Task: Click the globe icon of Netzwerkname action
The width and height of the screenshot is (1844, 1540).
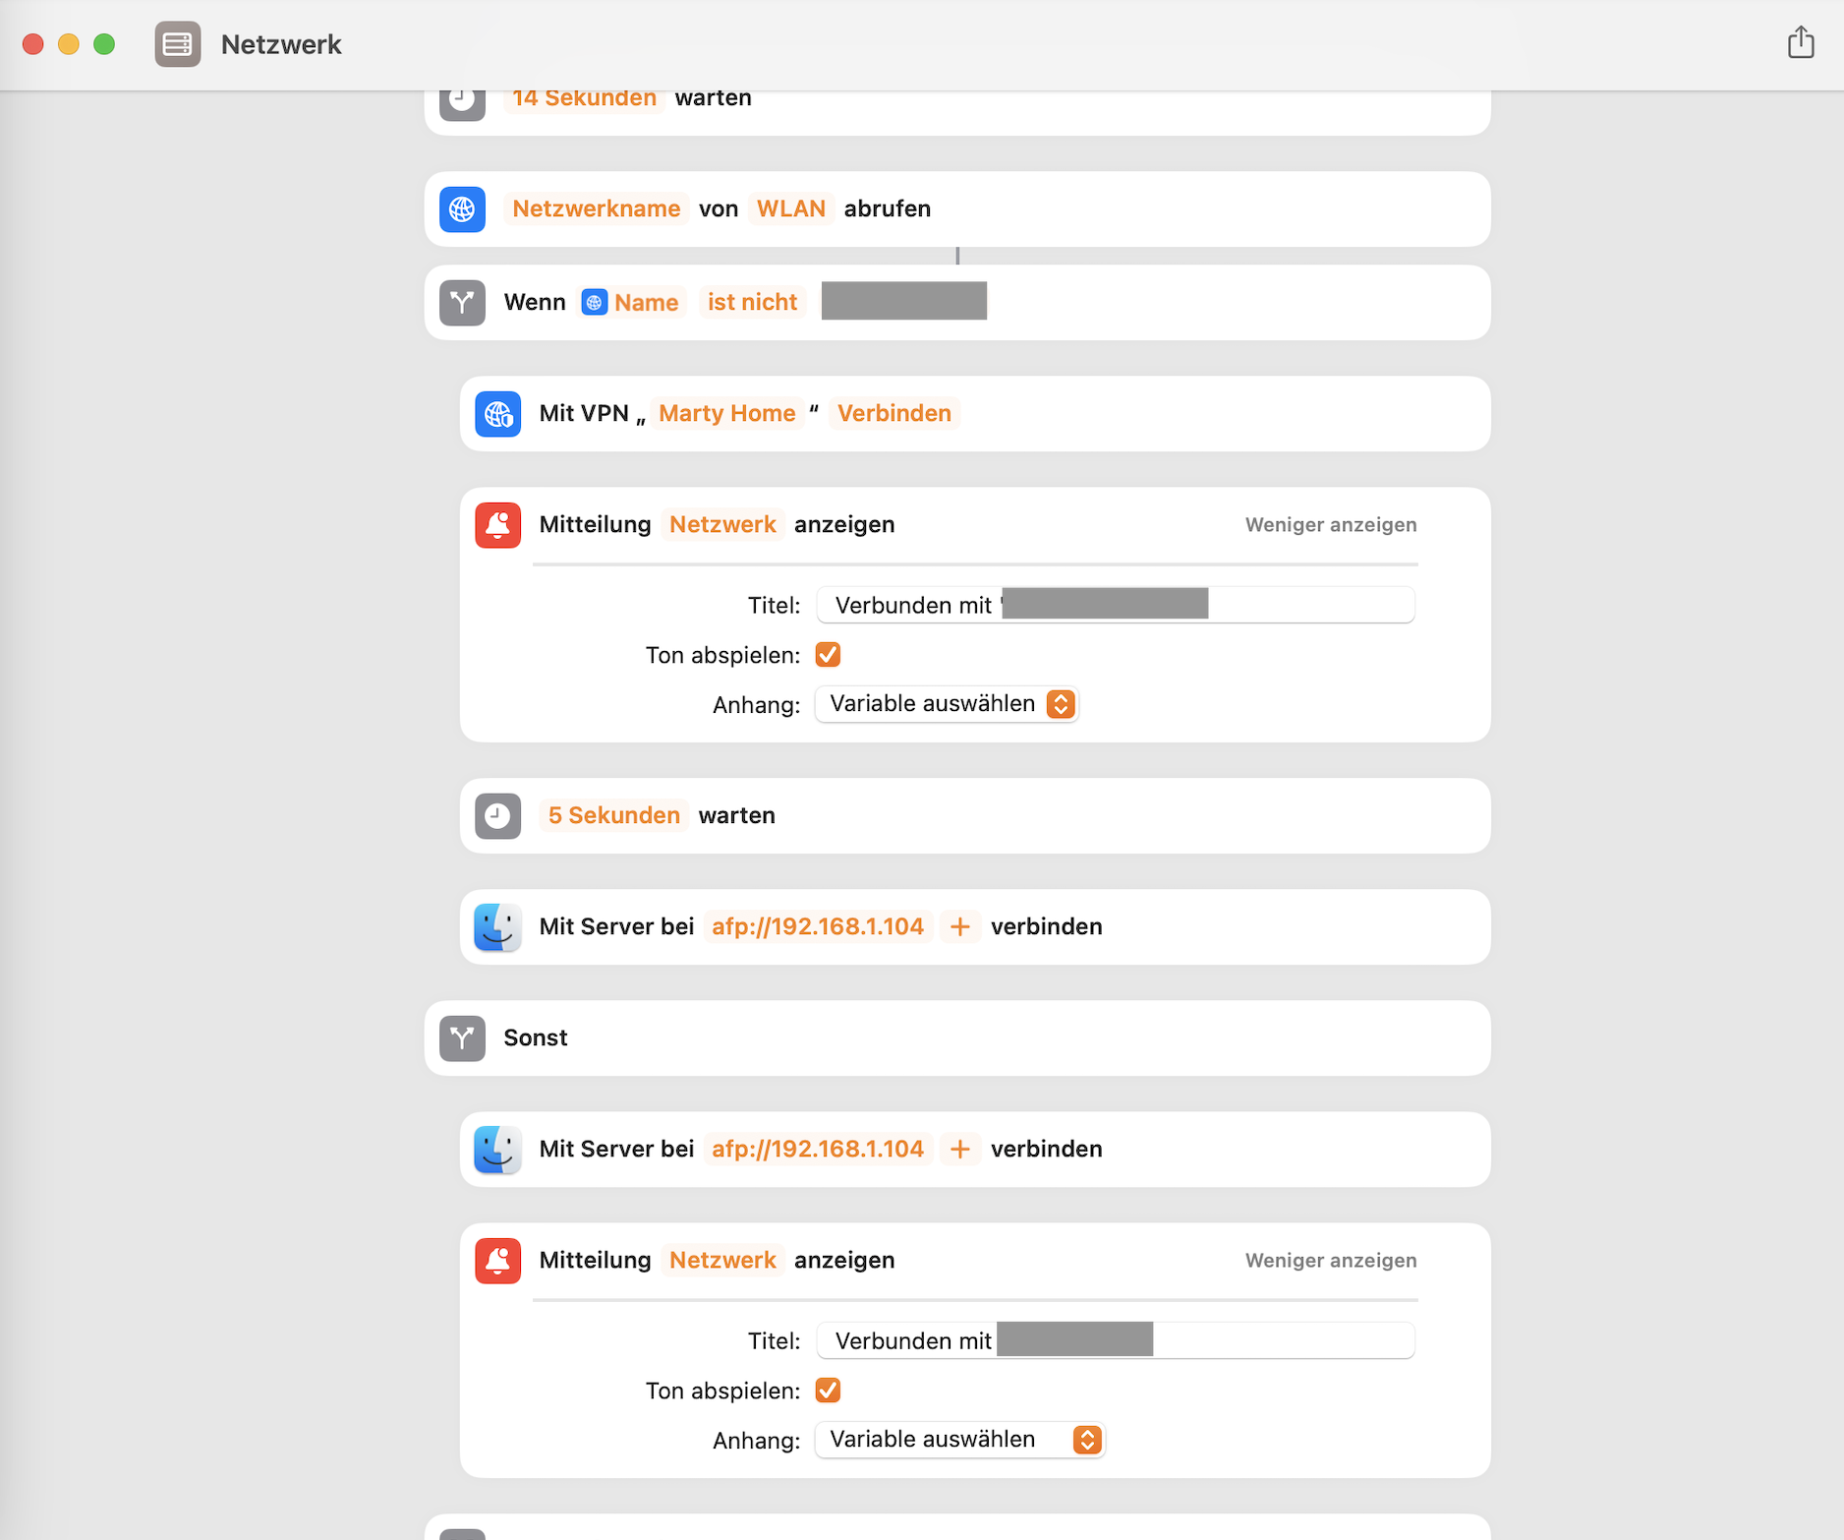Action: tap(462, 209)
